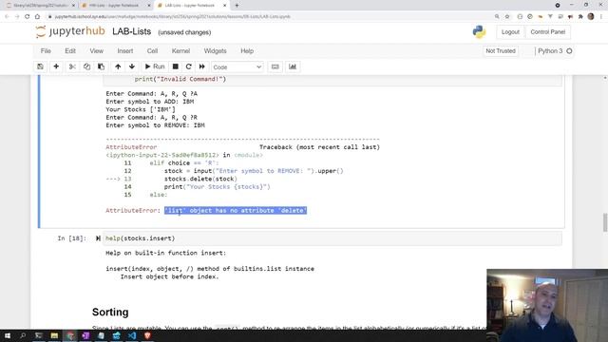Open the cell type Code dropdown
Image resolution: width=608 pixels, height=342 pixels.
tap(237, 67)
